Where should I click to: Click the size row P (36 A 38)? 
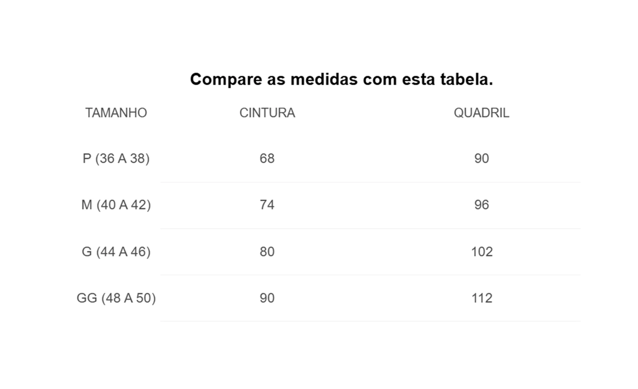(116, 159)
